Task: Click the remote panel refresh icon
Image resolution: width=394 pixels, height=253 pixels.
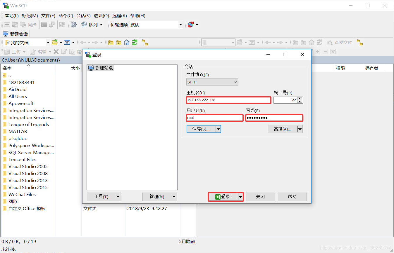Action: [319, 43]
